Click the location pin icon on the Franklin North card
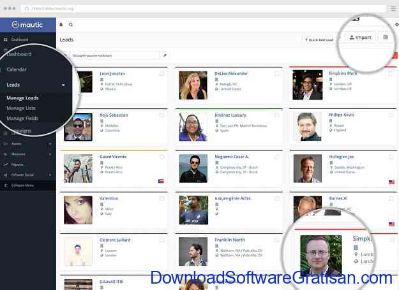Viewport: 399px width, 290px height. (217, 250)
